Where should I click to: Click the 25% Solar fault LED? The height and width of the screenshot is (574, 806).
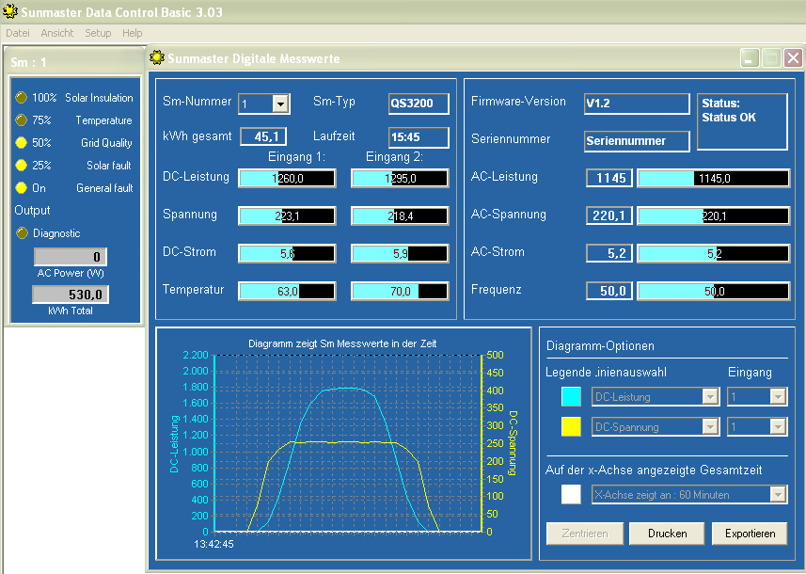[x=21, y=166]
